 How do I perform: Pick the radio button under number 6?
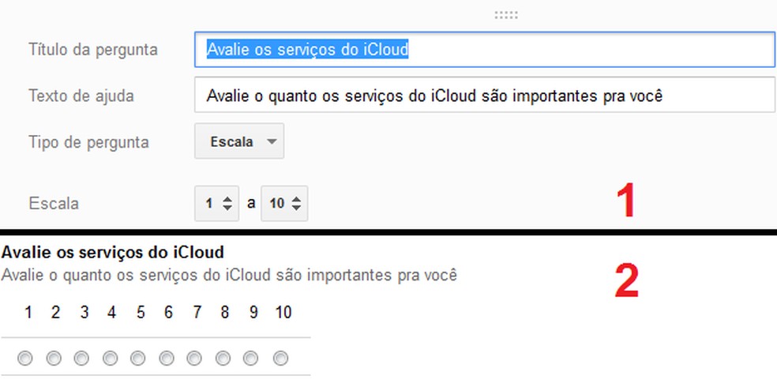167,359
